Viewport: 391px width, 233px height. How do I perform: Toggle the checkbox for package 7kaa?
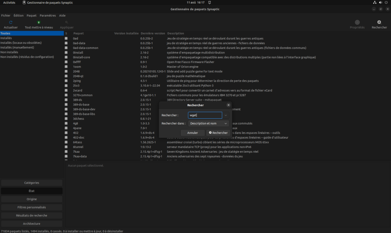tap(66, 152)
